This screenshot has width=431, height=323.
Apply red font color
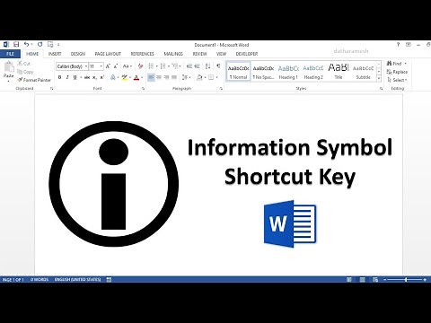136,77
